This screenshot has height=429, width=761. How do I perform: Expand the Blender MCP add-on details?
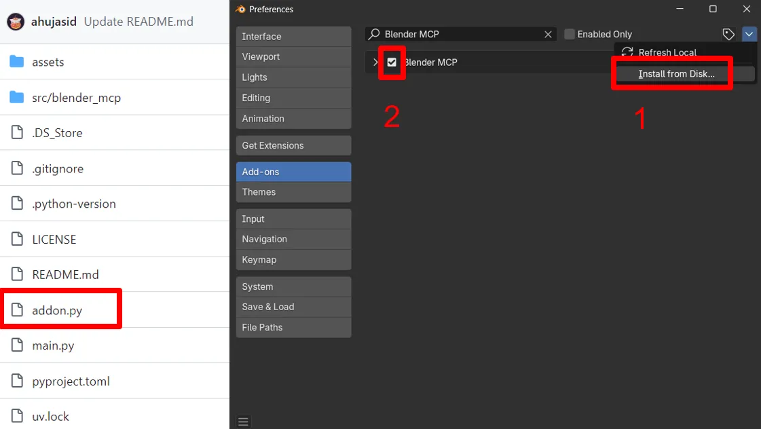(375, 62)
